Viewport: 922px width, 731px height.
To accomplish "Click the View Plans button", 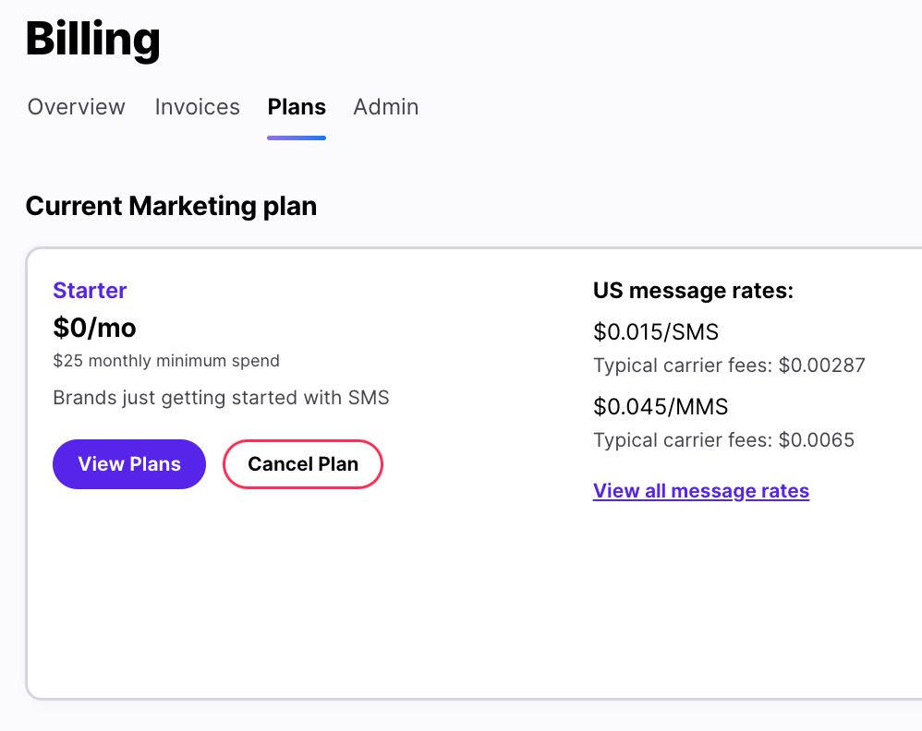I will tap(128, 463).
